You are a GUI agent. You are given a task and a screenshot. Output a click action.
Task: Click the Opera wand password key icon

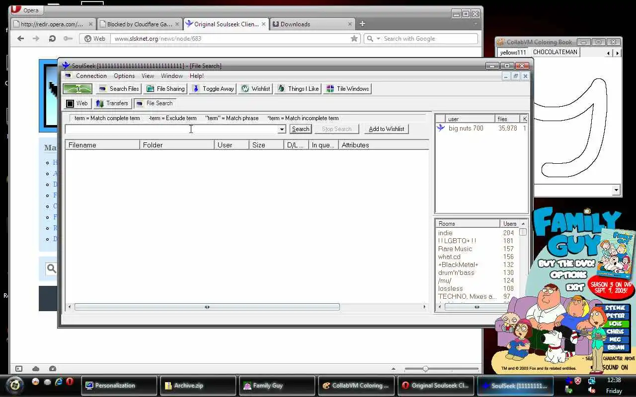click(68, 38)
